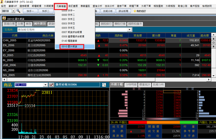Open 技術分析 in the top menu bar

pyautogui.click(x=109, y=6)
